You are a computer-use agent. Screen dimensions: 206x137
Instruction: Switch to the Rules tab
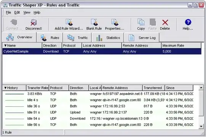(x=50, y=38)
